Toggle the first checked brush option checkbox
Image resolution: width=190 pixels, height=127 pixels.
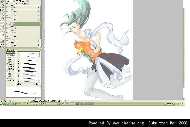(x=8, y=57)
